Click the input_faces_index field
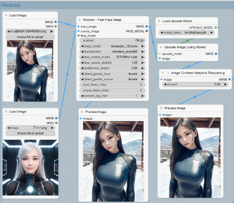The width and height of the screenshot is (234, 203). [x=112, y=85]
